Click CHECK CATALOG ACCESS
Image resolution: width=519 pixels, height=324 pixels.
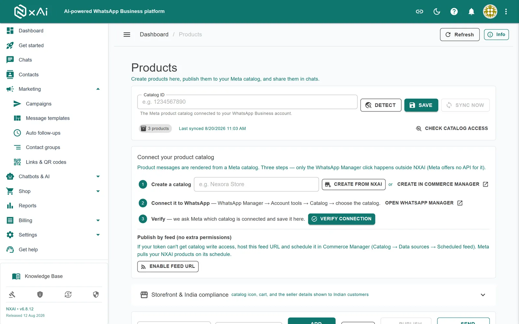tap(452, 129)
